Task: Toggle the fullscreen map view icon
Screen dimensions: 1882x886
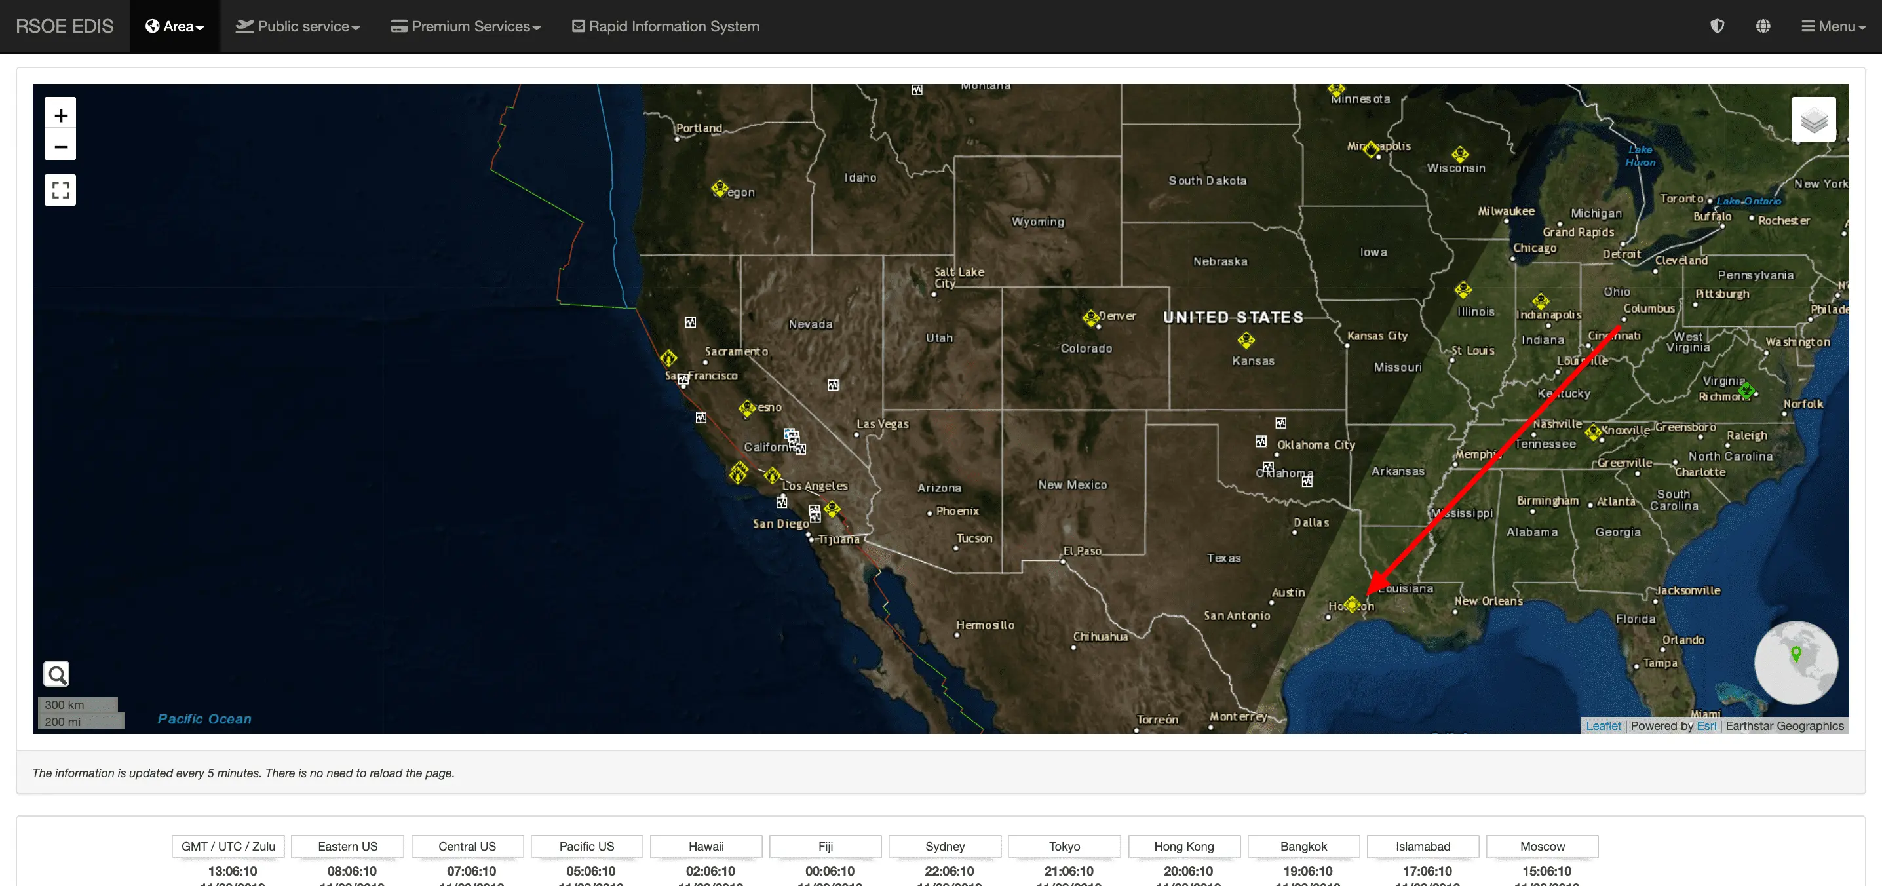Action: click(61, 190)
